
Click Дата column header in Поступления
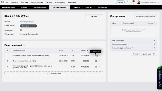[x=114, y=23]
